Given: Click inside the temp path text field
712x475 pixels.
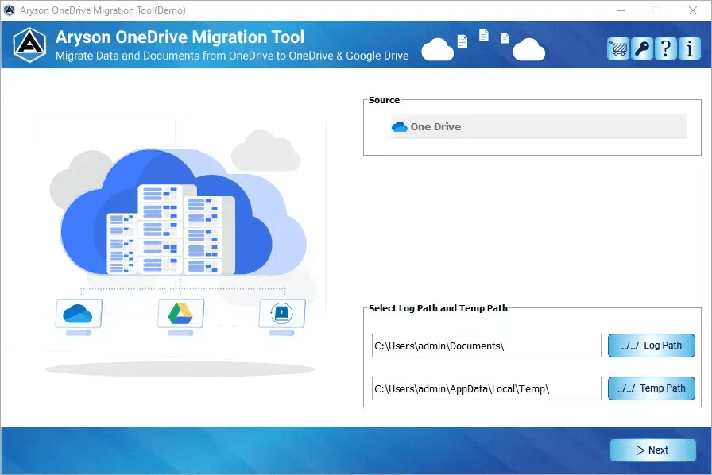Looking at the screenshot, I should 485,388.
